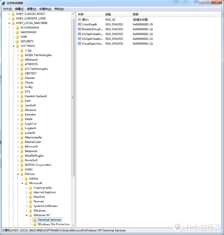Screen dimensions: 224x235
Task: Select the 7-Zip folder icon
Action: click(x=22, y=51)
